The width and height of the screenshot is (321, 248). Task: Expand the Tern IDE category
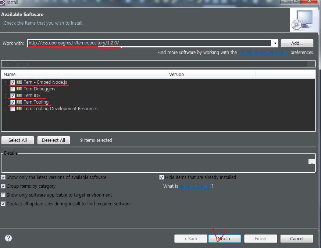(x=6, y=96)
